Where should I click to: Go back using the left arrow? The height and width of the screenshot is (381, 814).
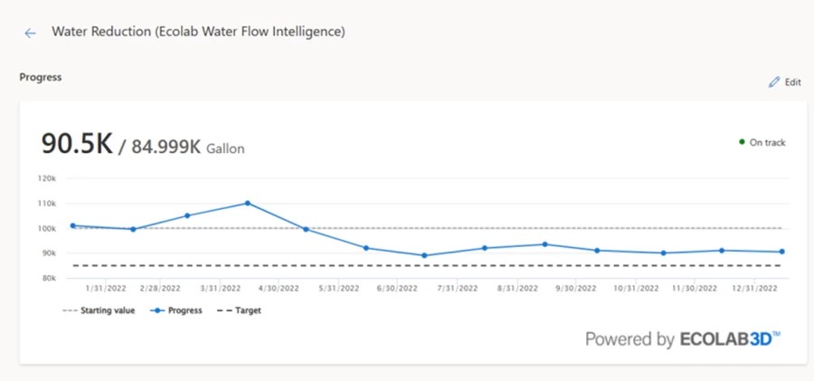pyautogui.click(x=31, y=33)
